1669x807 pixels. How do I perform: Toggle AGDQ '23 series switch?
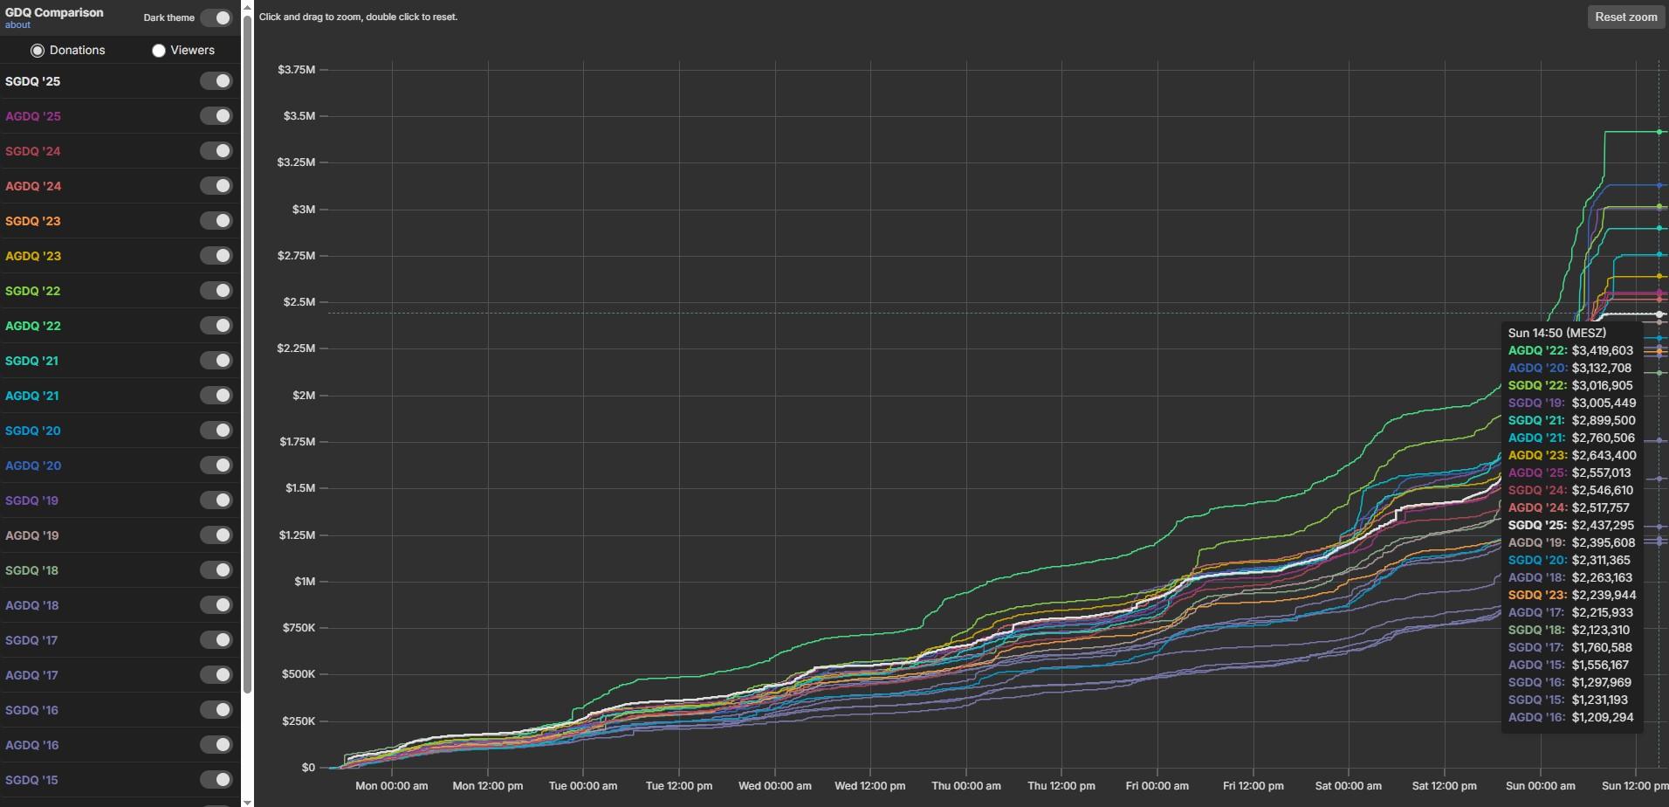[216, 256]
